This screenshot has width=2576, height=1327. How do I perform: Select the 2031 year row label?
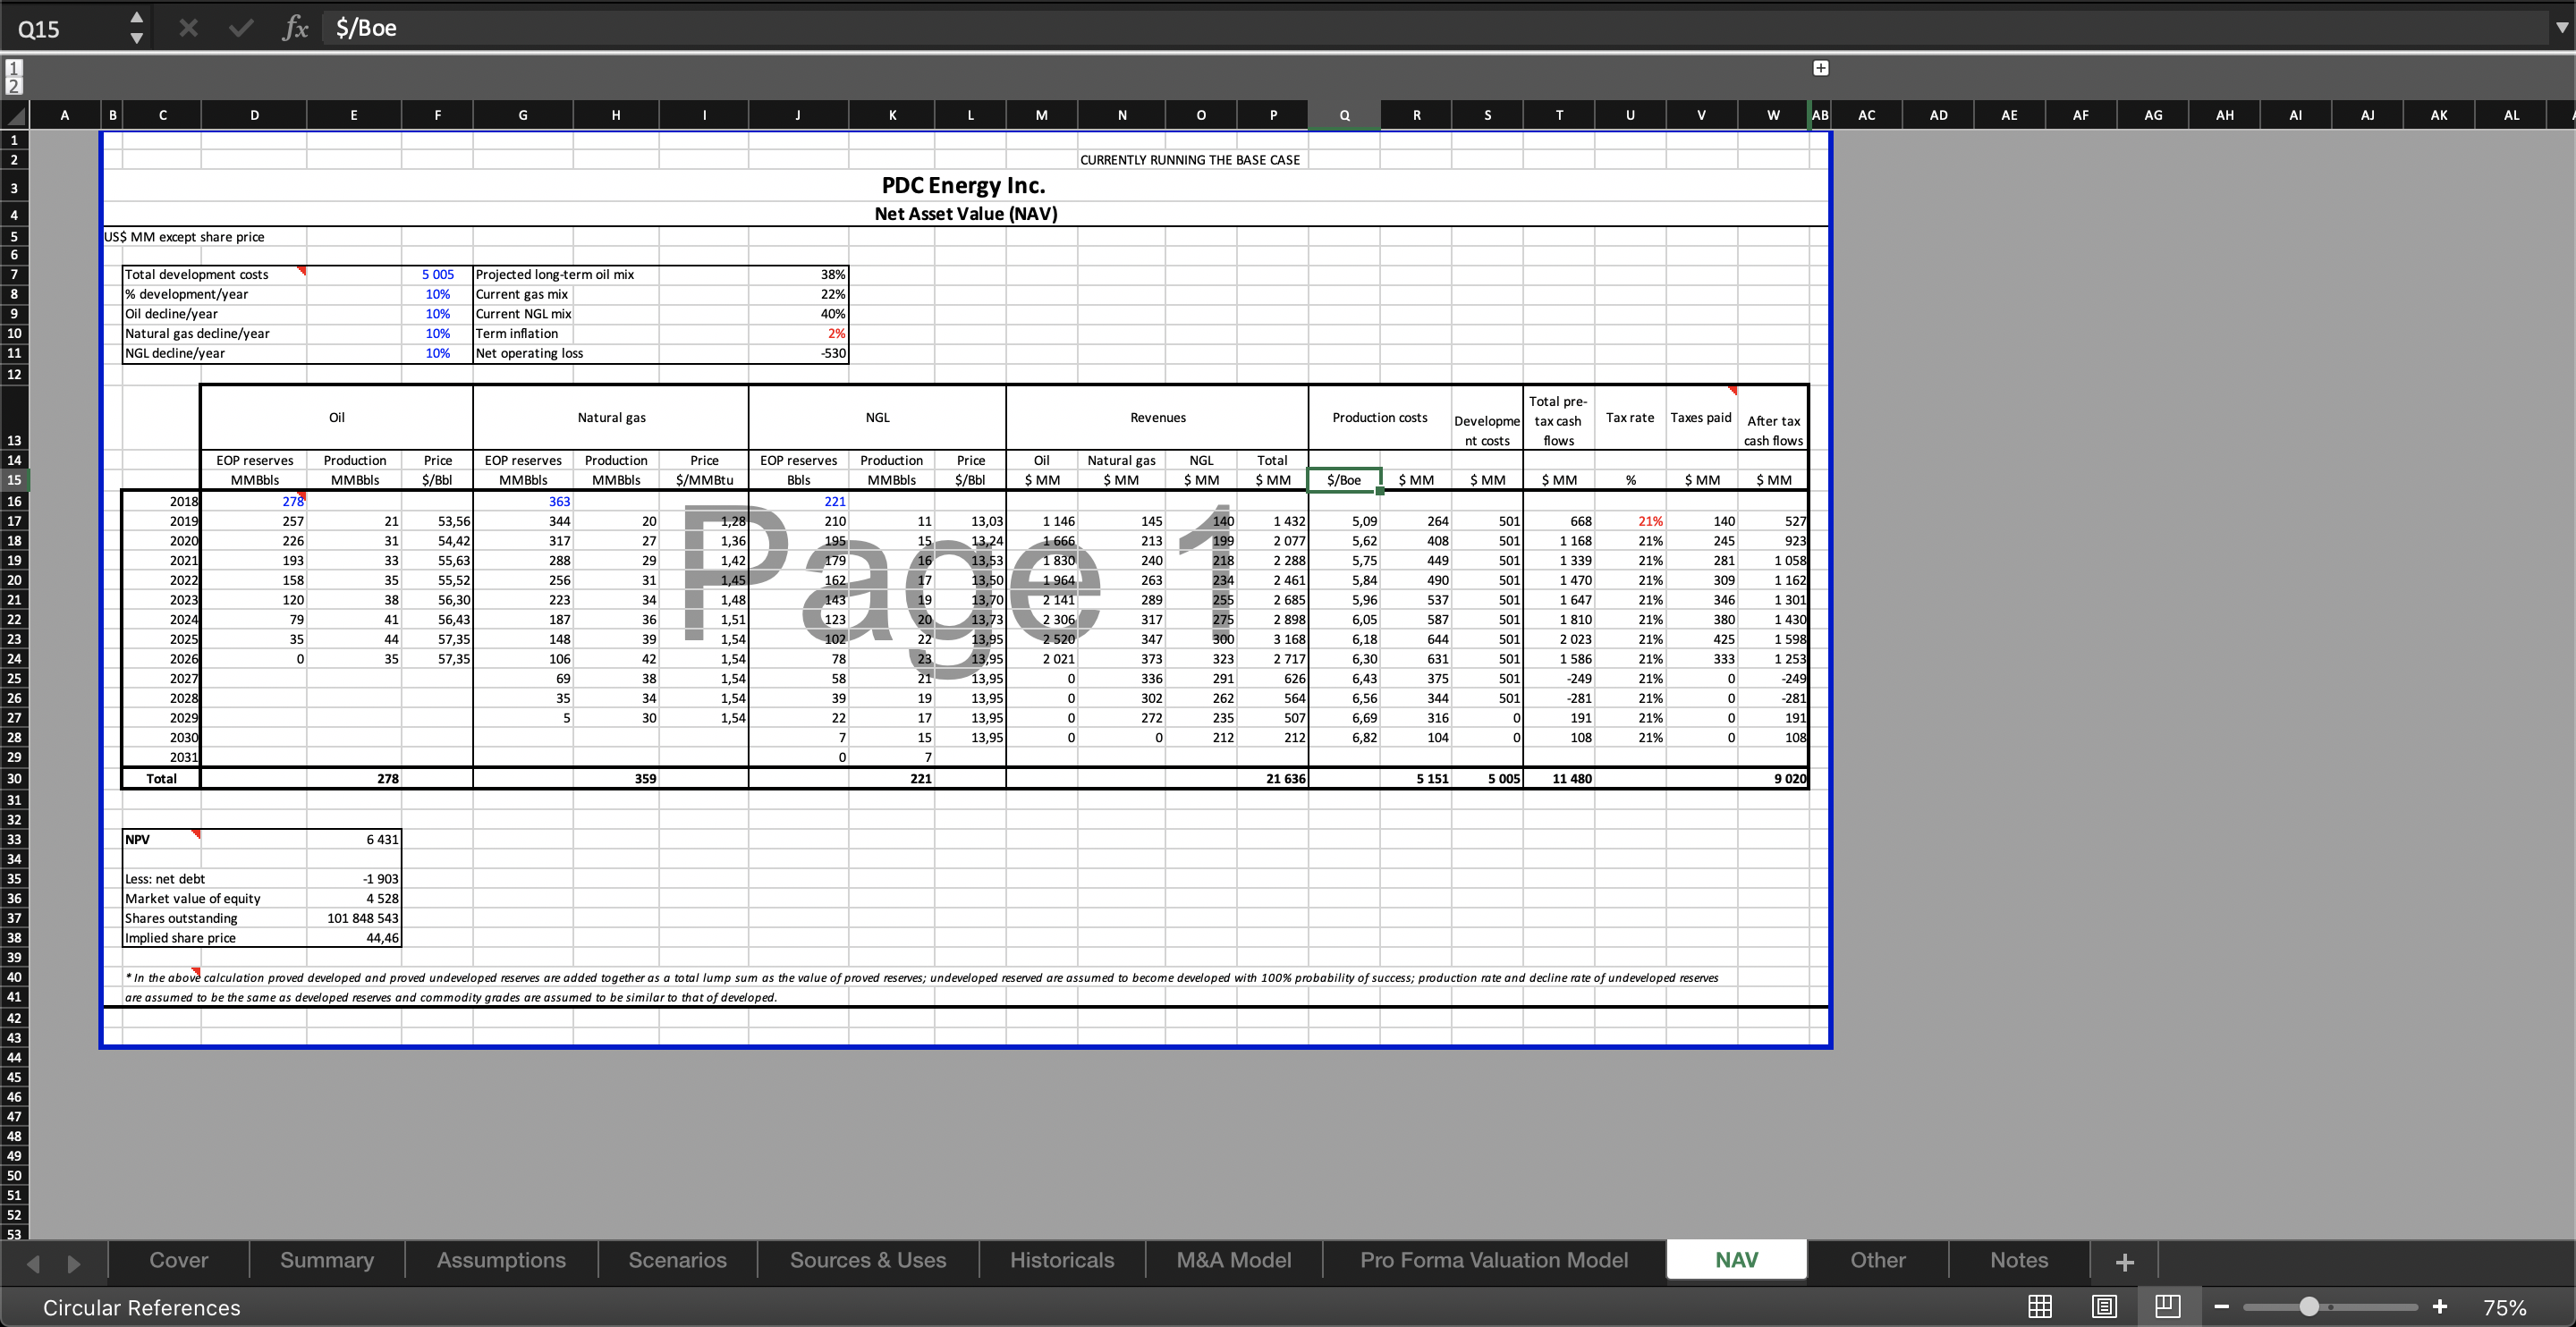(162, 757)
